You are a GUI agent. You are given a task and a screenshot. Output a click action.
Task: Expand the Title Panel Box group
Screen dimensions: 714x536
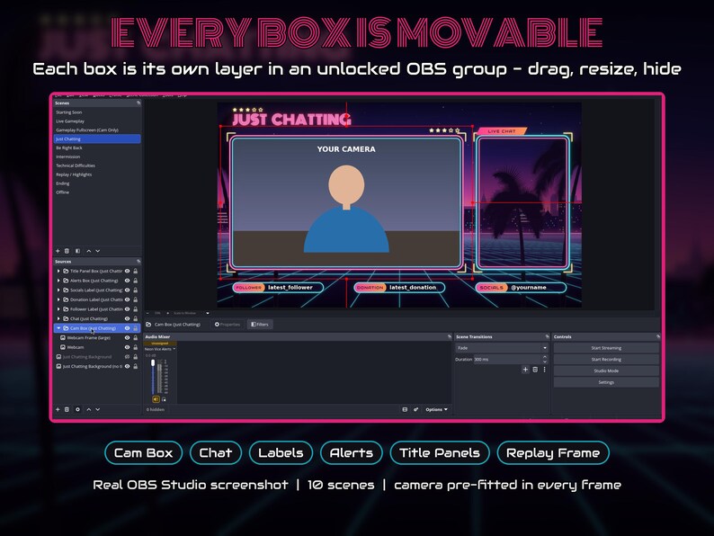click(58, 271)
